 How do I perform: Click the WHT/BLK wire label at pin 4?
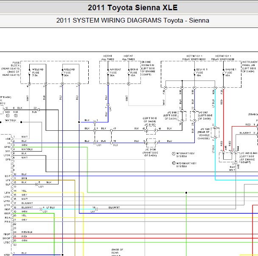(27, 149)
